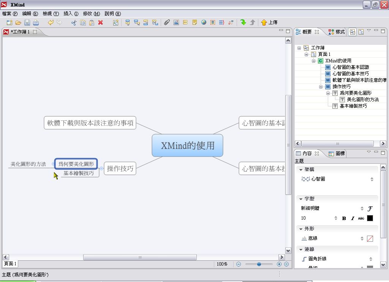Image resolution: width=389 pixels, height=282 pixels.
Task: Insert an image into the topic
Action: pos(176,22)
